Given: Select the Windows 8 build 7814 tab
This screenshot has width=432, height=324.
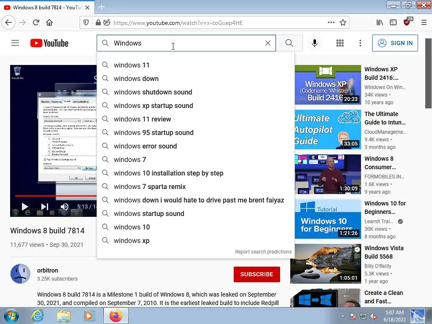Looking at the screenshot, I should 47,8.
